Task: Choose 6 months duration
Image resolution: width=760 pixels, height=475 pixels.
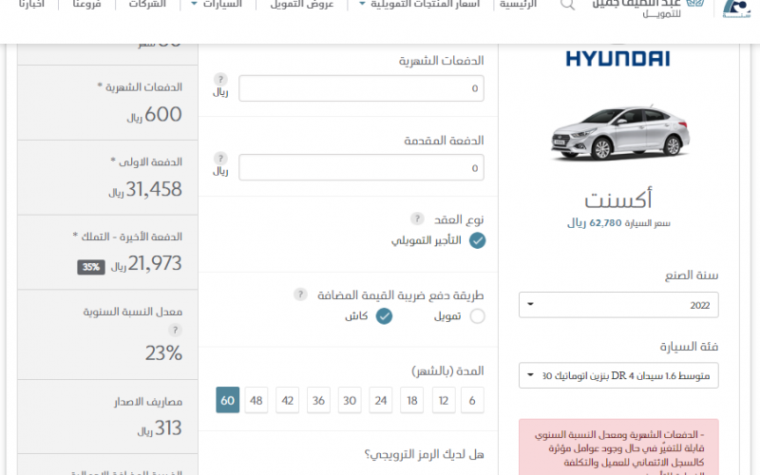Action: [472, 400]
